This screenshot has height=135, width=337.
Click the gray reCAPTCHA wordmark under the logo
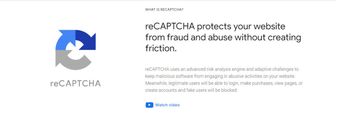pos(75,83)
